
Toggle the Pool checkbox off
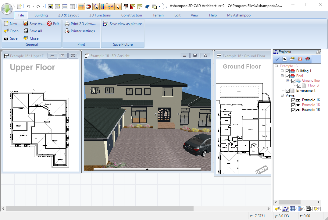(287, 76)
